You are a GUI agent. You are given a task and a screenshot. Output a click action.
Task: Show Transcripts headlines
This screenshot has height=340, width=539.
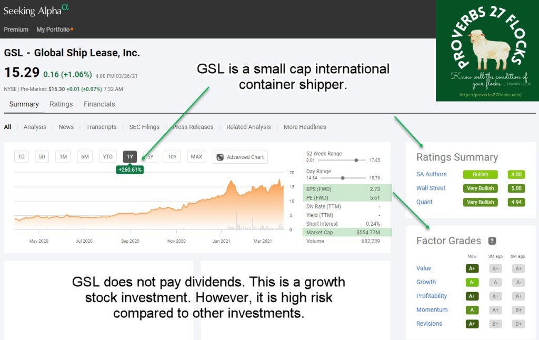click(x=101, y=127)
